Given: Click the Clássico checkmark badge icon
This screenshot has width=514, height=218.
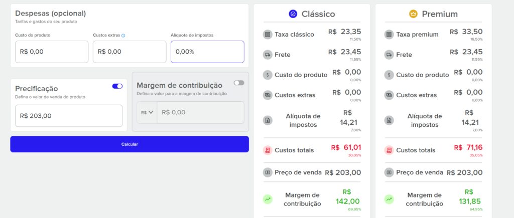Looking at the screenshot, I should pos(293,14).
